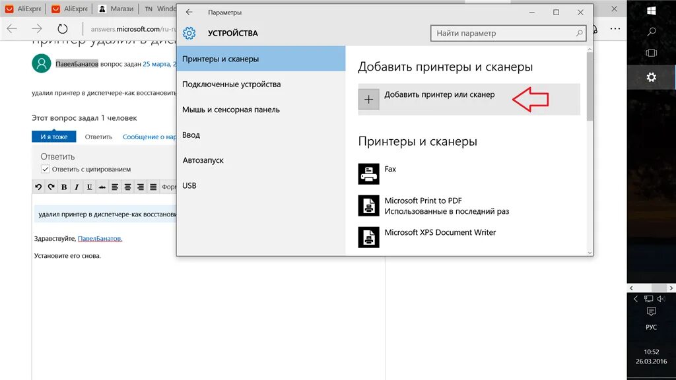Select 'Автозапуск' in Settings sidebar
The width and height of the screenshot is (676, 380).
pyautogui.click(x=261, y=160)
